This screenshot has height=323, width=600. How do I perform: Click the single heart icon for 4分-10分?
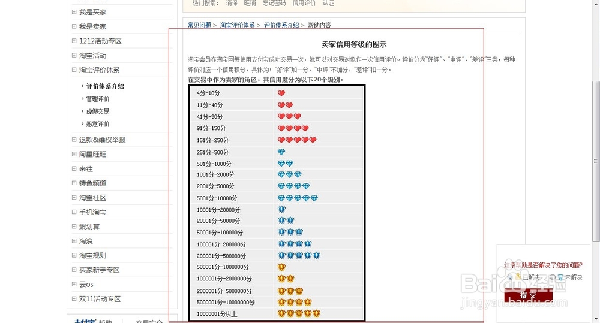point(281,93)
